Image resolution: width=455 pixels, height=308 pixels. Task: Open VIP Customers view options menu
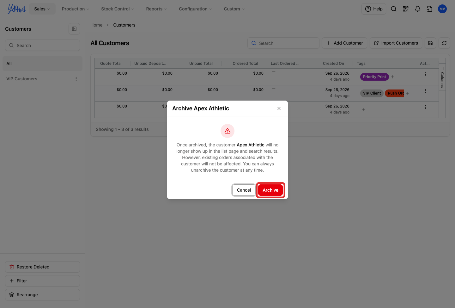pyautogui.click(x=76, y=79)
